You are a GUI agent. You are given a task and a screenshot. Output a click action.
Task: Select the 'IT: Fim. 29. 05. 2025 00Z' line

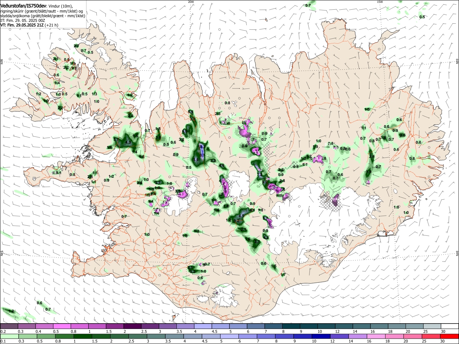(x=23, y=20)
